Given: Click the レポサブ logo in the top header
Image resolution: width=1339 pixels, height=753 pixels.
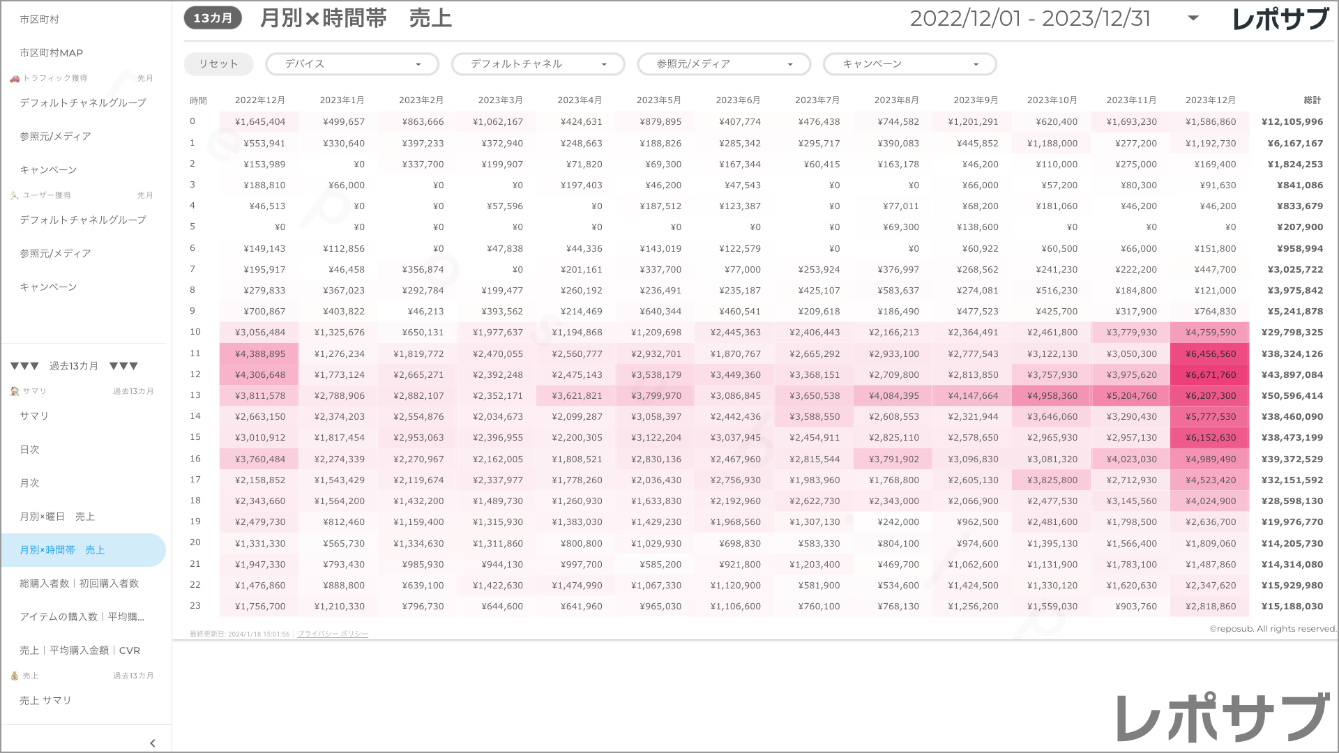Looking at the screenshot, I should [1280, 19].
